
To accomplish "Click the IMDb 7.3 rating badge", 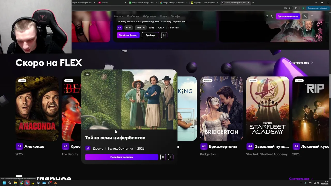I will [141, 28].
